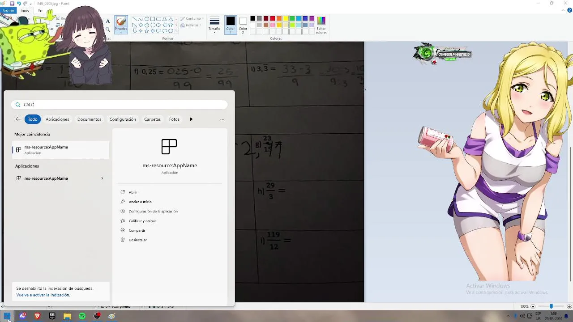
Task: Select the Todo search filter
Action: [x=33, y=119]
